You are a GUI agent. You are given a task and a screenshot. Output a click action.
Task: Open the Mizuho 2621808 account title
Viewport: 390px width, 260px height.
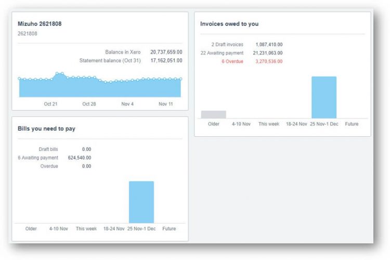point(40,24)
